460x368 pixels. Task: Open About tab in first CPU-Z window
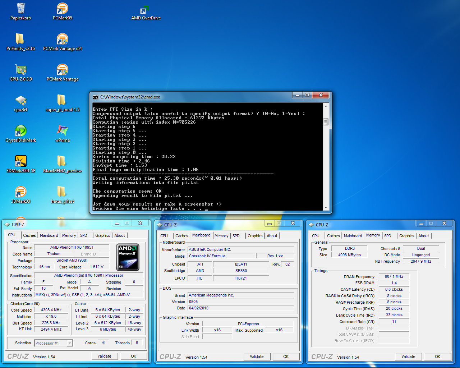[120, 235]
